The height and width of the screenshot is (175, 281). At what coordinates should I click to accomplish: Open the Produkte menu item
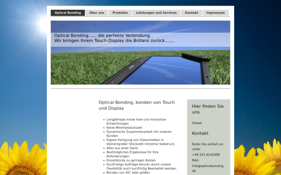[x=120, y=13]
